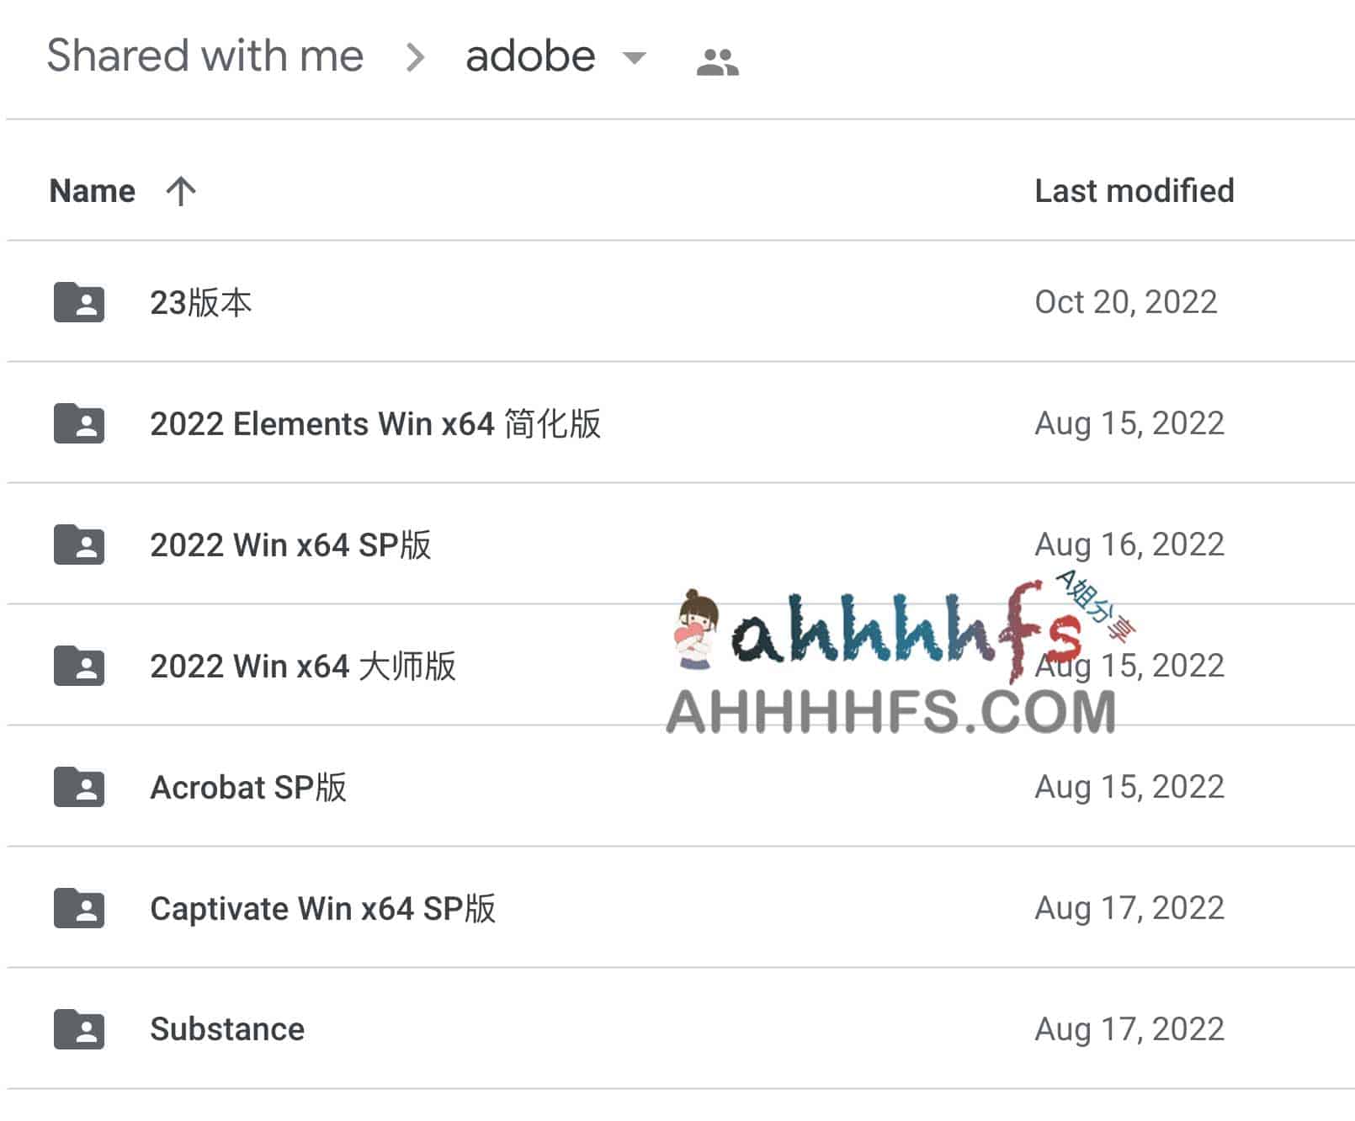The image size is (1355, 1121).
Task: Select the Substance folder row
Action: point(681,1029)
